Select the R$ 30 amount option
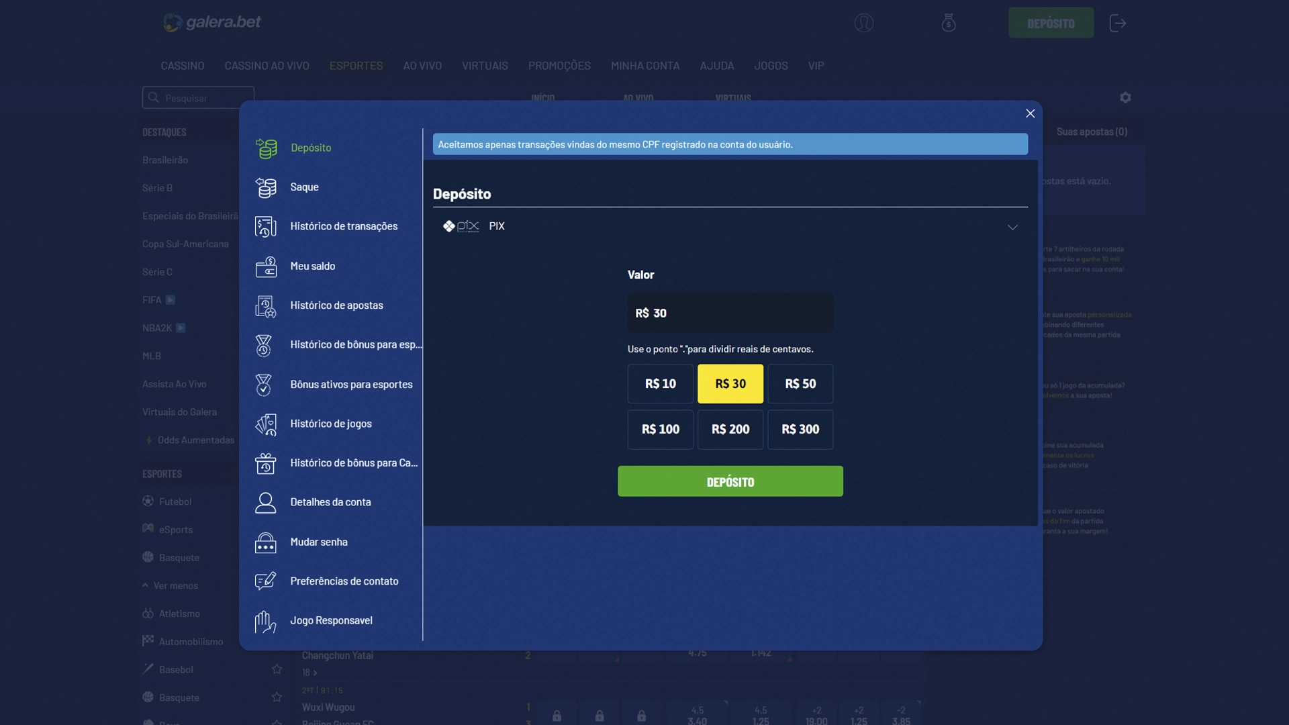 point(730,384)
